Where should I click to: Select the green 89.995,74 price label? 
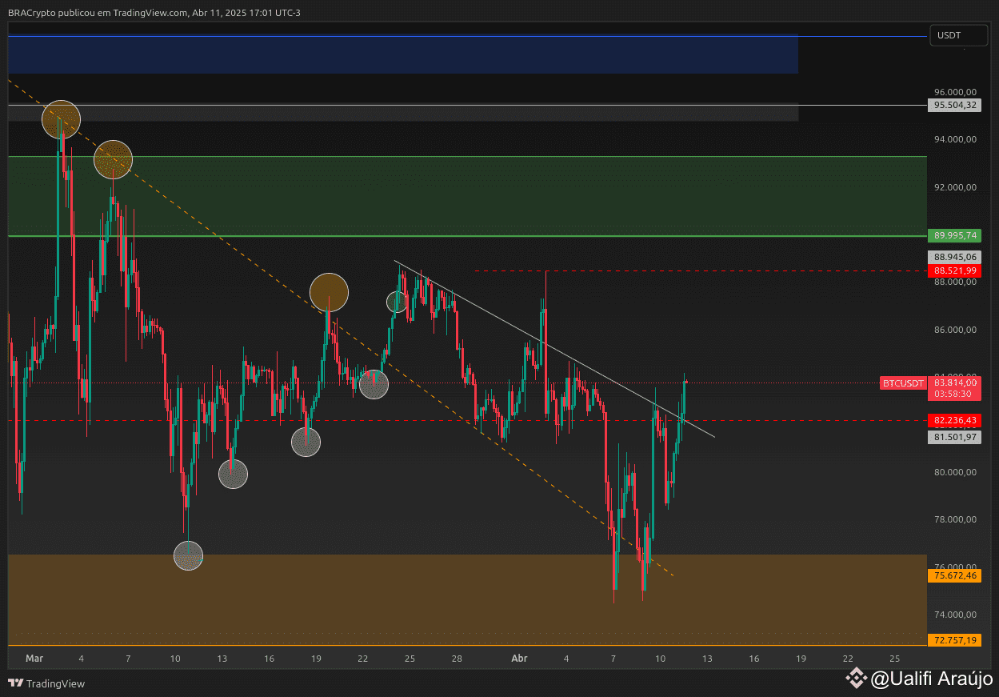(x=955, y=235)
